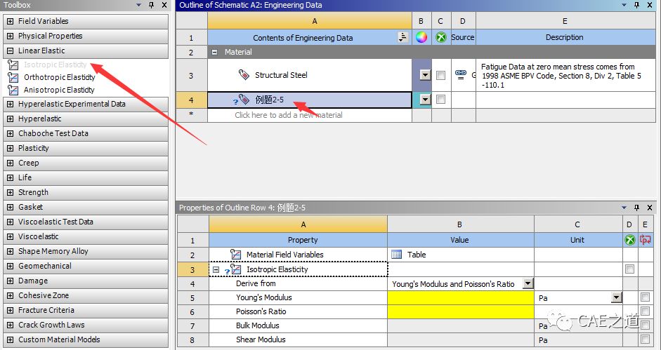This screenshot has width=661, height=350.
Task: Click the Poisson's Ratio yellow value field
Action: pyautogui.click(x=460, y=311)
